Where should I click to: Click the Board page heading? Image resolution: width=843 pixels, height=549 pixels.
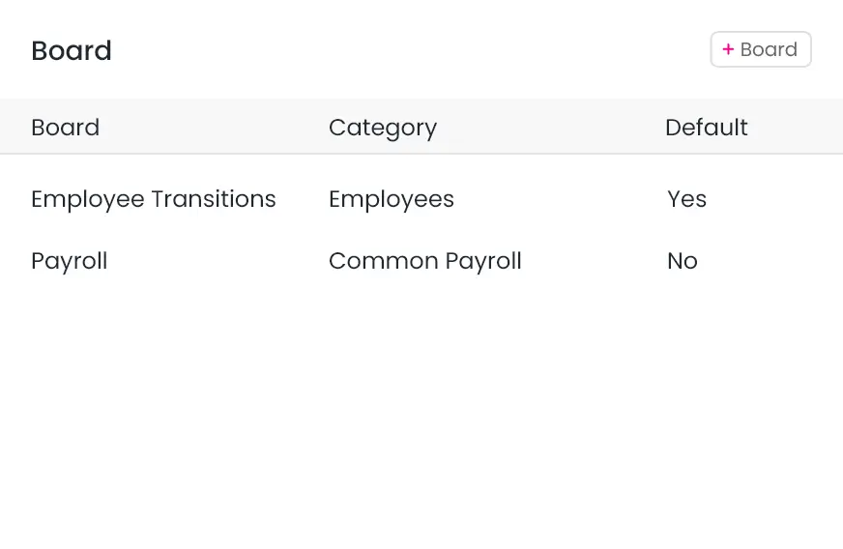tap(72, 50)
